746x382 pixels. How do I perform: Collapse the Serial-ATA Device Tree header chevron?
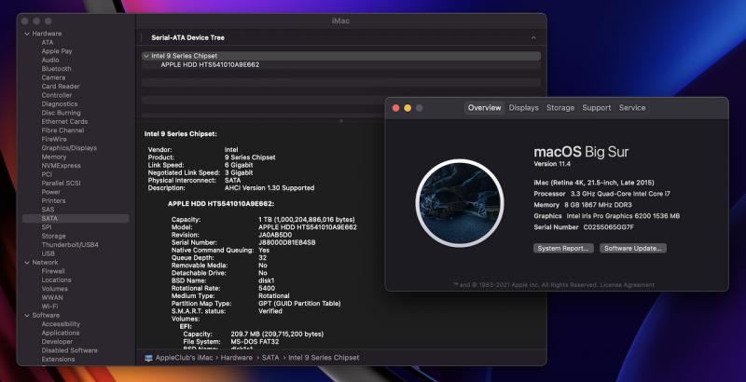coord(533,37)
